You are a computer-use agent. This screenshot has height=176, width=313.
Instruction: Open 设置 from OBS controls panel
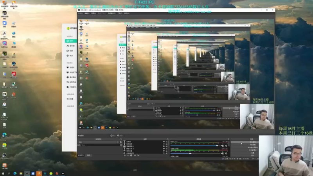tap(245, 153)
